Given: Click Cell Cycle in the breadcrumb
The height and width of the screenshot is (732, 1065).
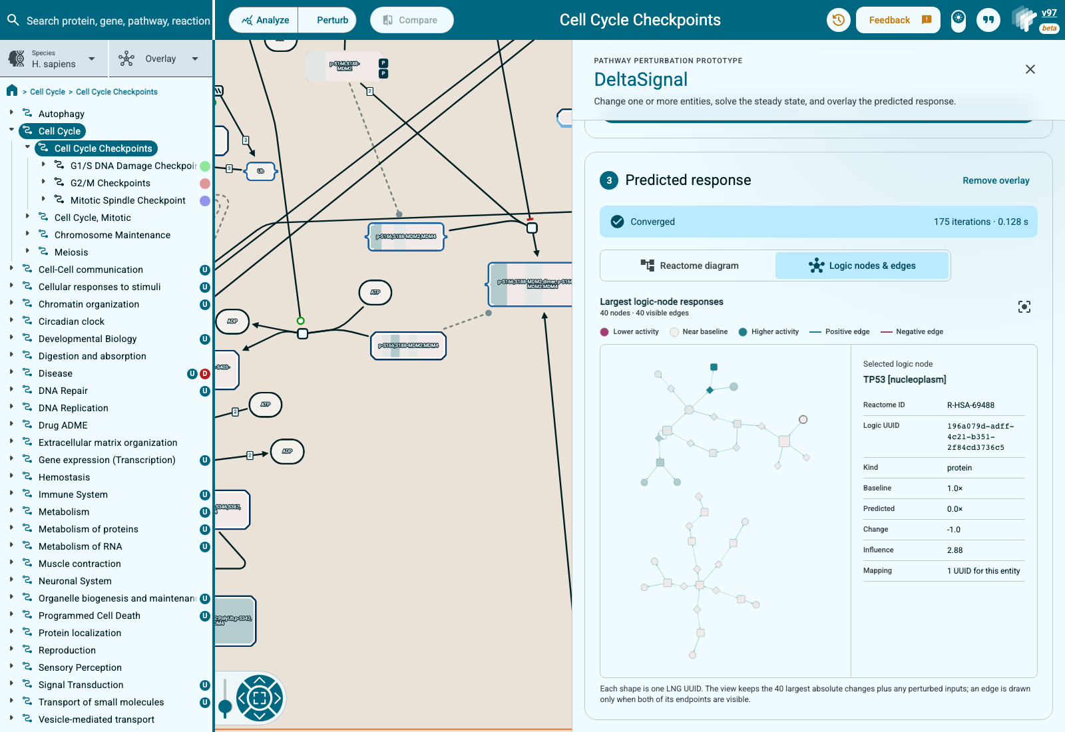Looking at the screenshot, I should (48, 92).
